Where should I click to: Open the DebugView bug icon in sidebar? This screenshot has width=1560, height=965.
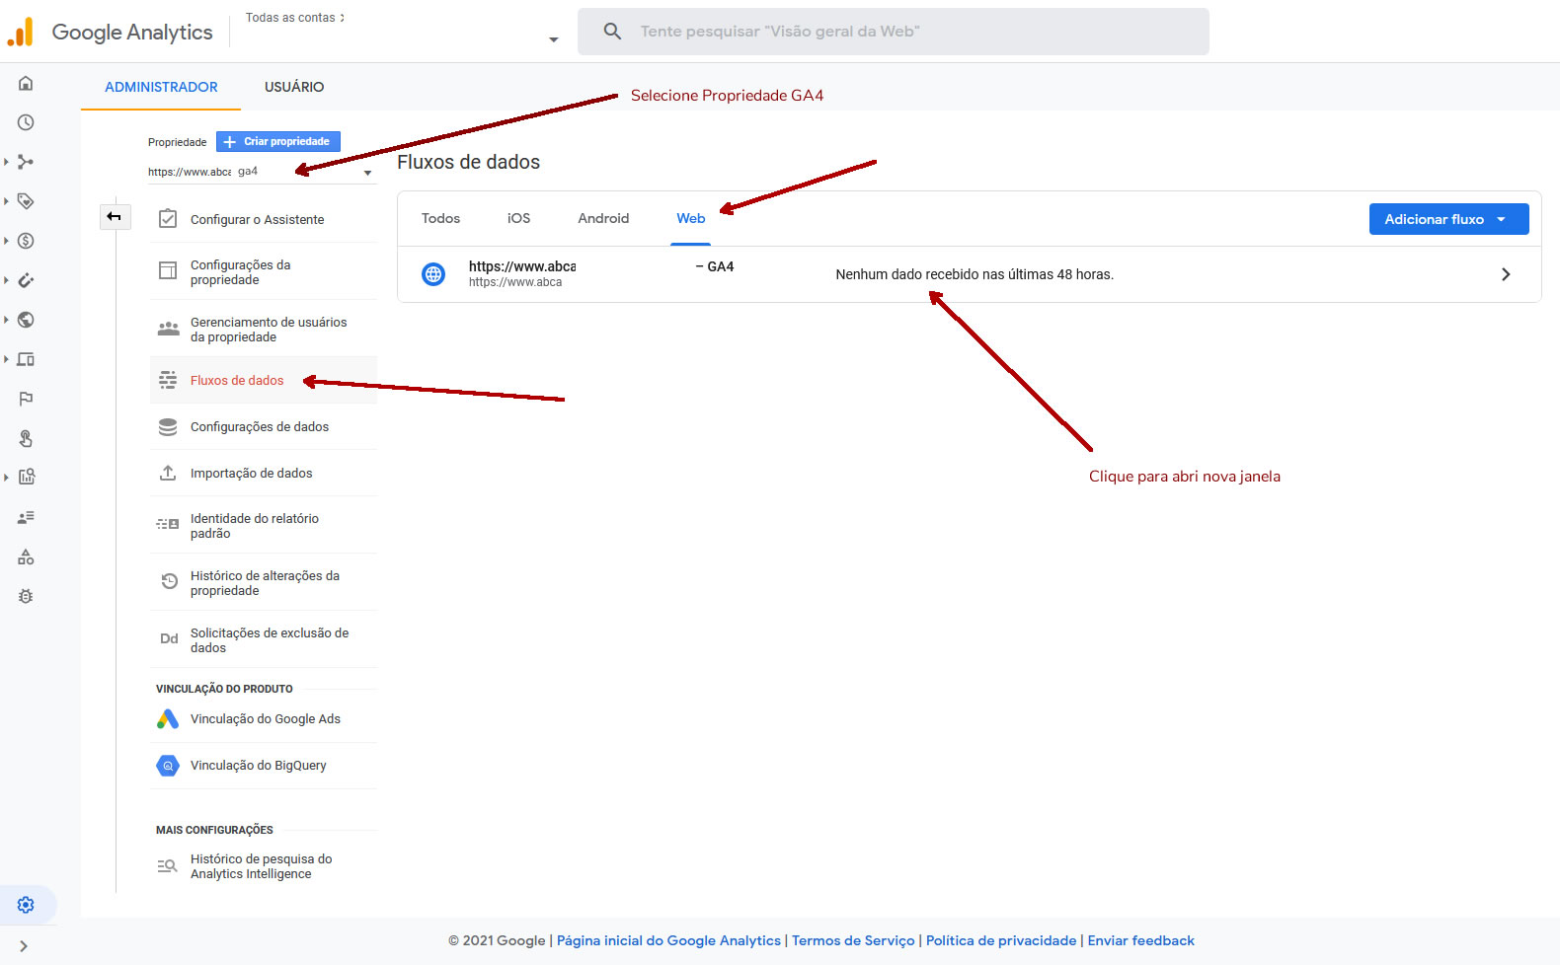coord(26,596)
